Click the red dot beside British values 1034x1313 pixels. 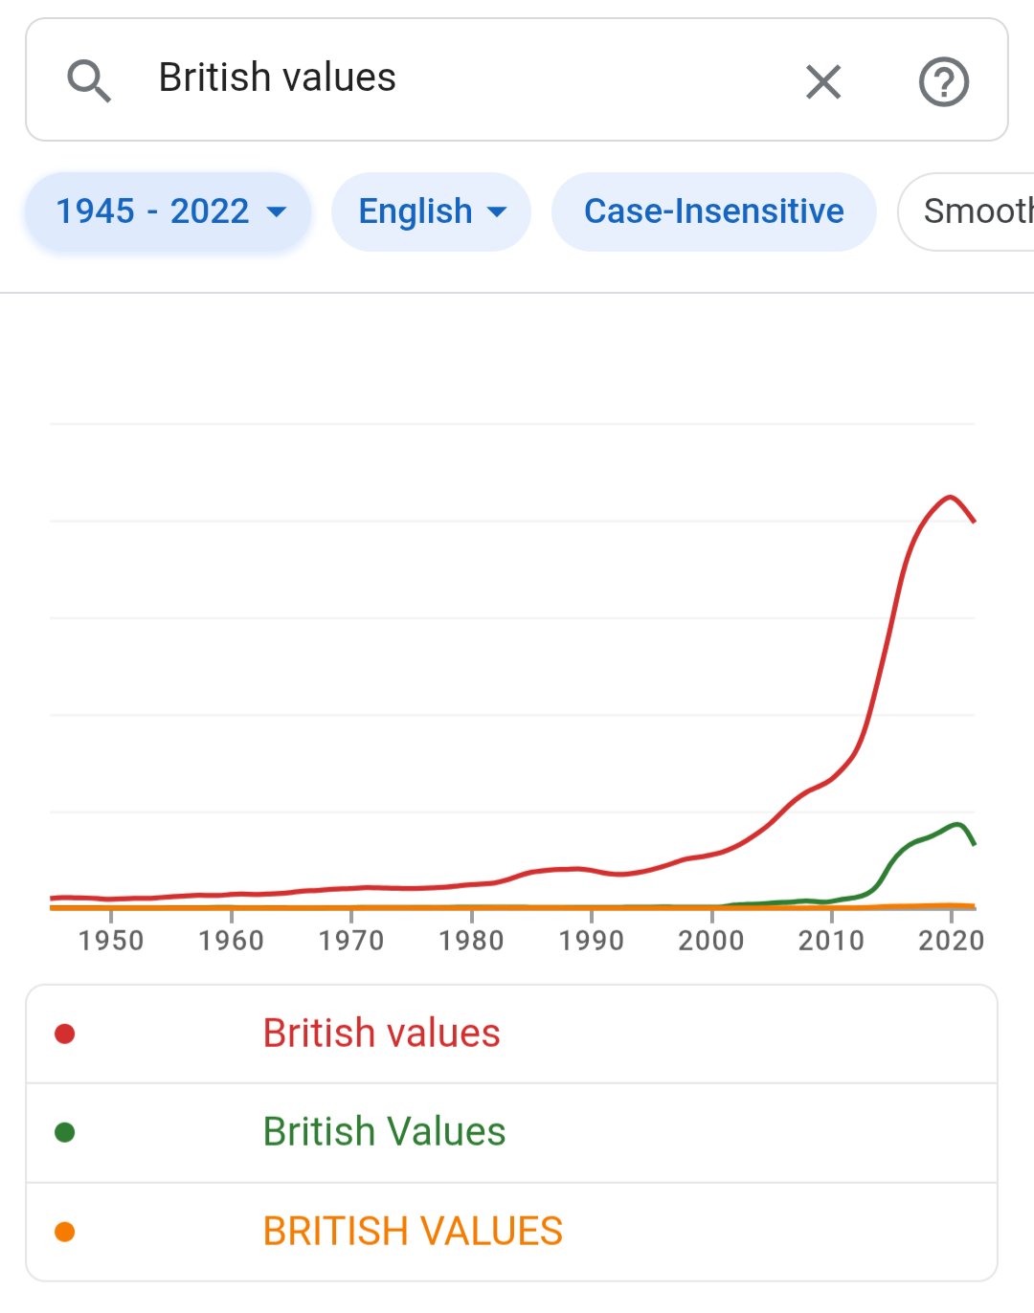click(x=65, y=1034)
